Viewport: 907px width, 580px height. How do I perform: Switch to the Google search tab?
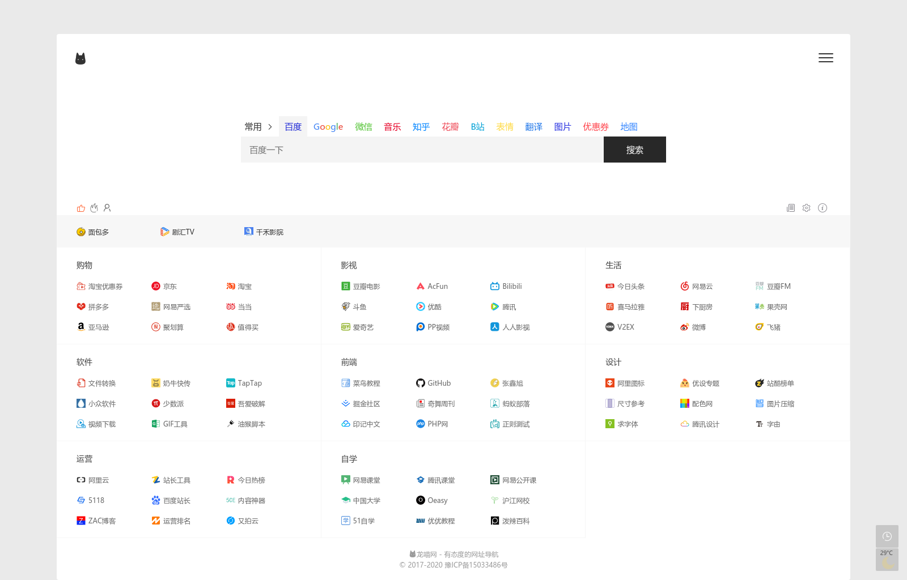pyautogui.click(x=328, y=127)
